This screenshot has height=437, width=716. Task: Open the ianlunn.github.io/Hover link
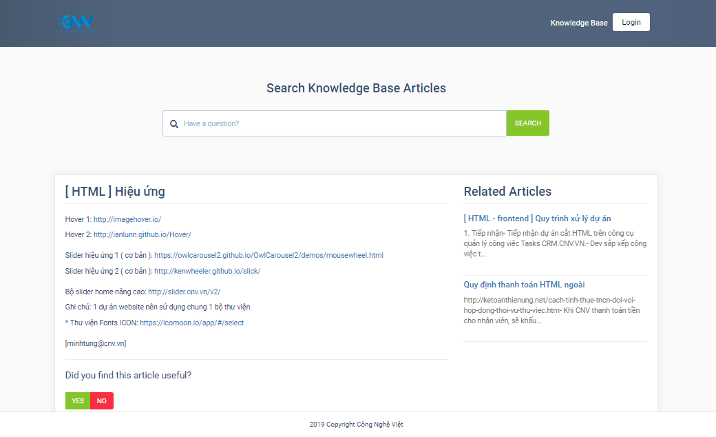point(143,234)
